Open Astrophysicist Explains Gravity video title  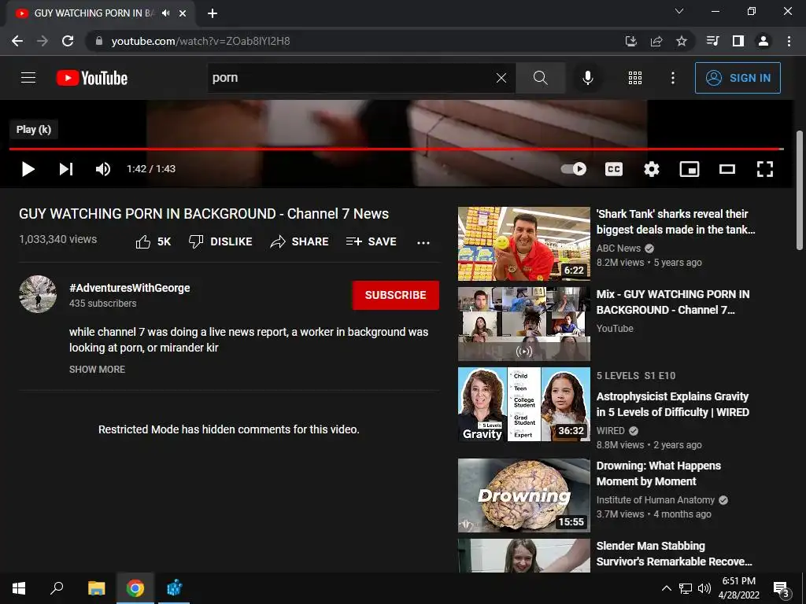(672, 404)
